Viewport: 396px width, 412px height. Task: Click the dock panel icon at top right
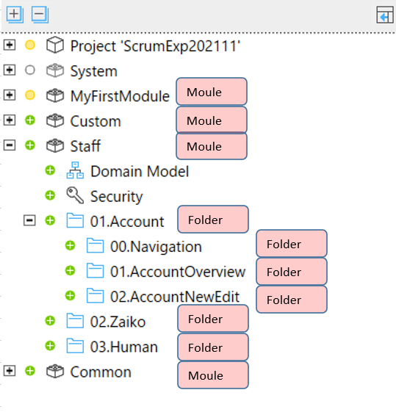click(x=385, y=15)
